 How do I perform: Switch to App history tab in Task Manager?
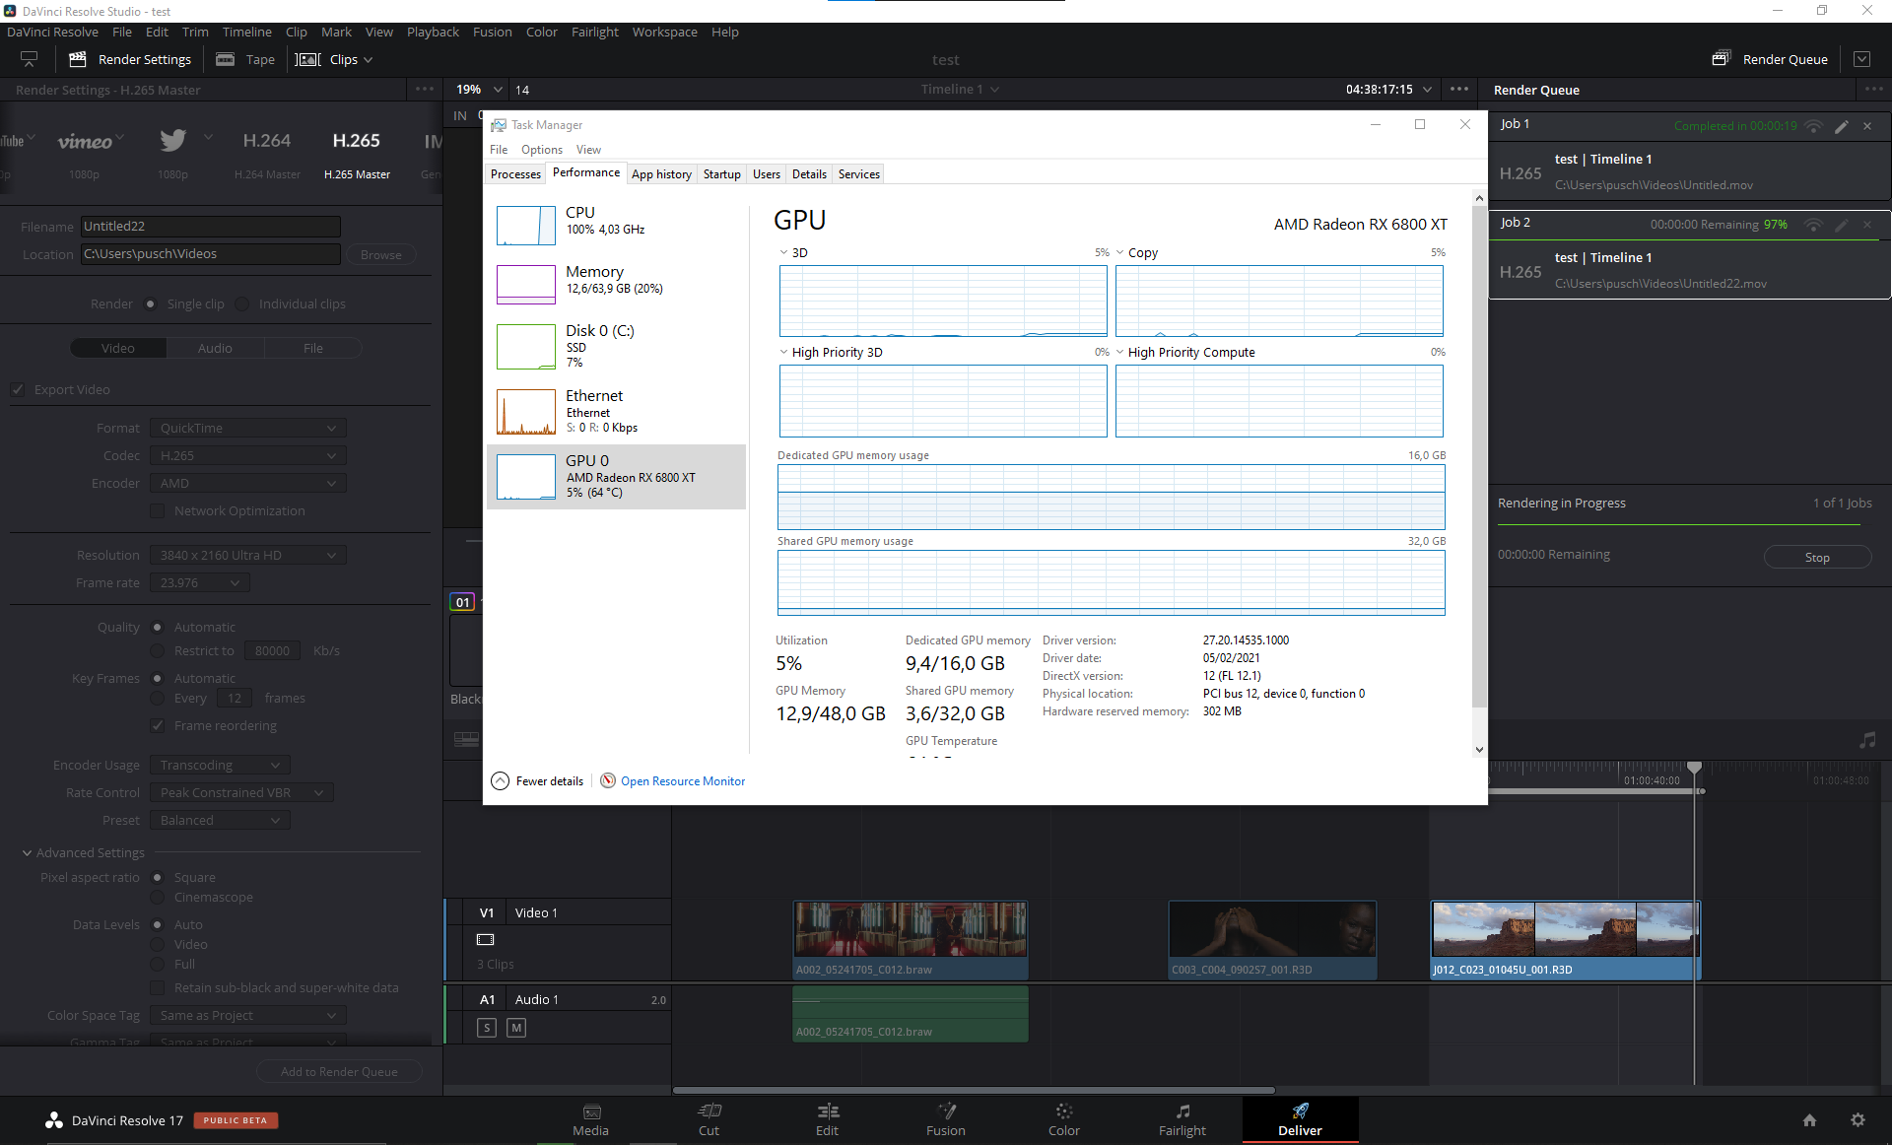(x=661, y=173)
